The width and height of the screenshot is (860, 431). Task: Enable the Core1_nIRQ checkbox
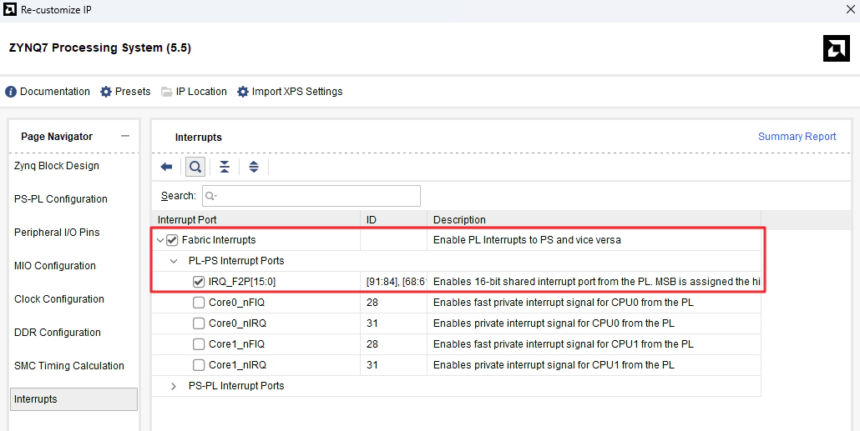click(199, 365)
